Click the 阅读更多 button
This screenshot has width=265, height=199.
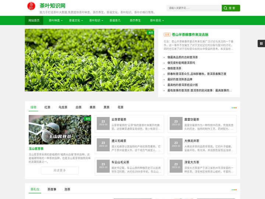(x=60, y=170)
